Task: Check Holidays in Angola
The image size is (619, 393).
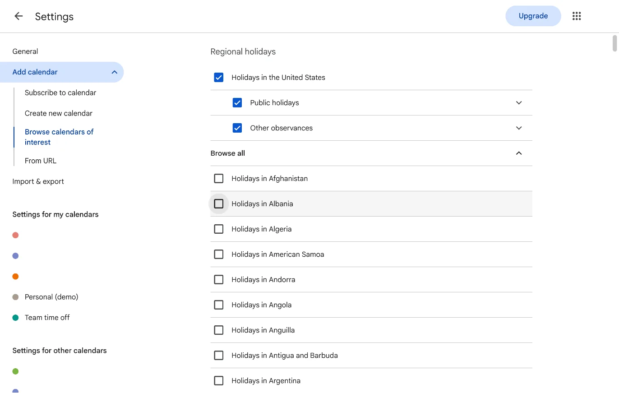Action: [x=219, y=305]
